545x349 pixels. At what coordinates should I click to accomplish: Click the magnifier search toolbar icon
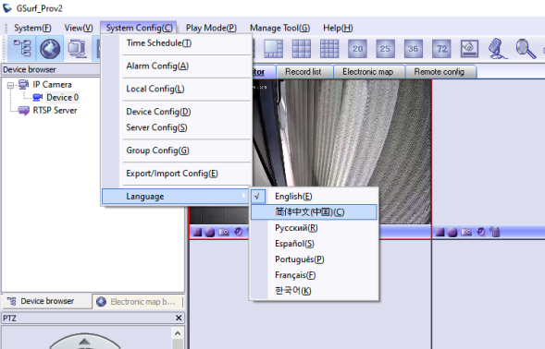point(526,49)
